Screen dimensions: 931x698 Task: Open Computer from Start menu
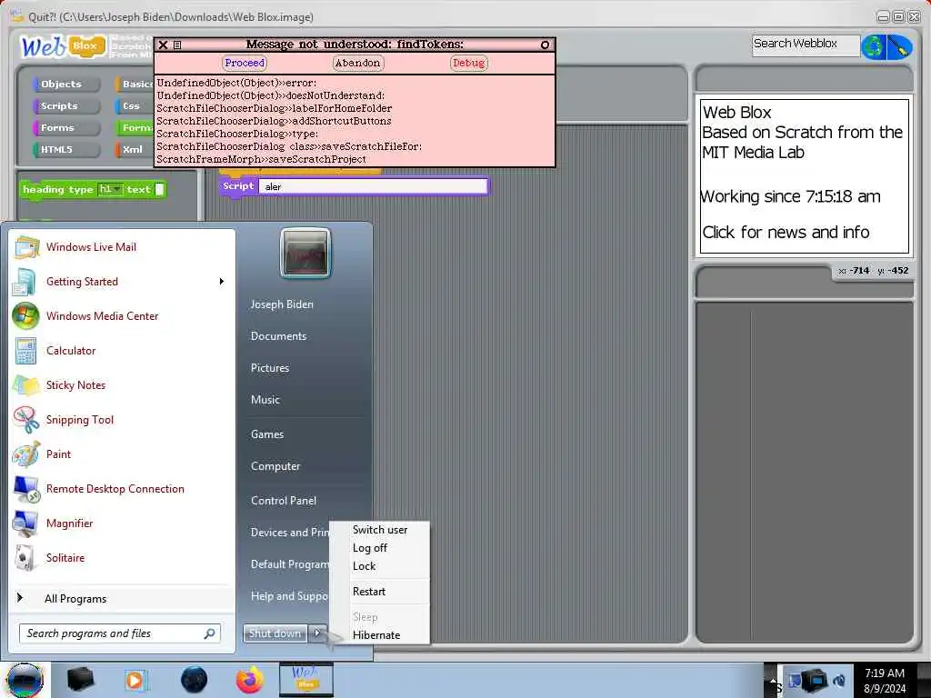[275, 466]
